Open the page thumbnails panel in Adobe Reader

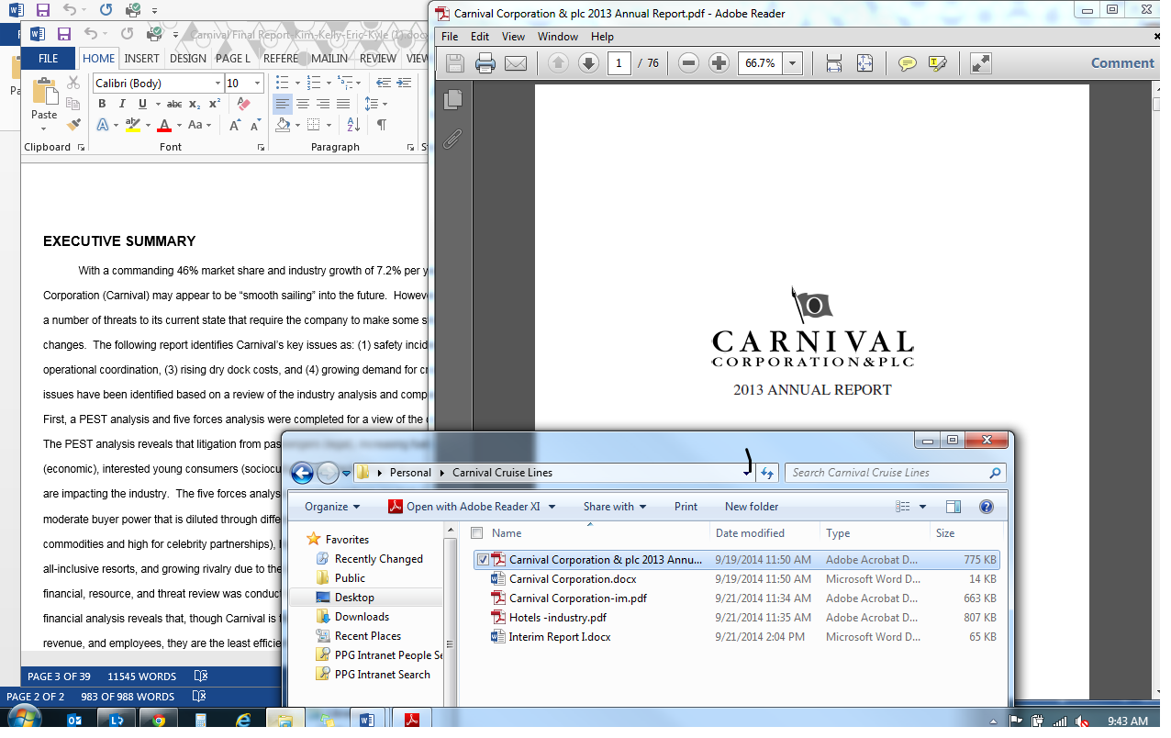[x=453, y=99]
